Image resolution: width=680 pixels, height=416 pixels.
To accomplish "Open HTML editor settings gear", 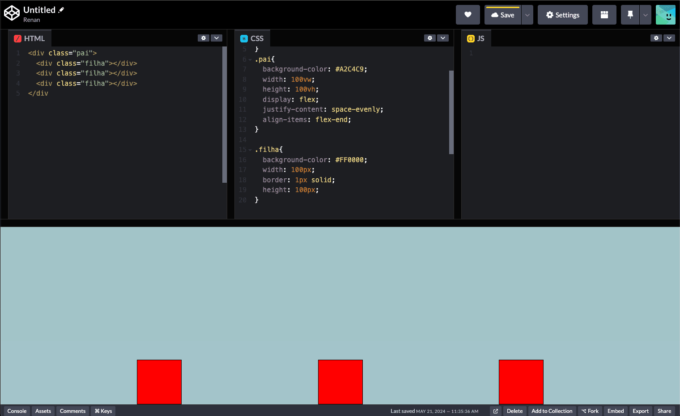I will [204, 38].
